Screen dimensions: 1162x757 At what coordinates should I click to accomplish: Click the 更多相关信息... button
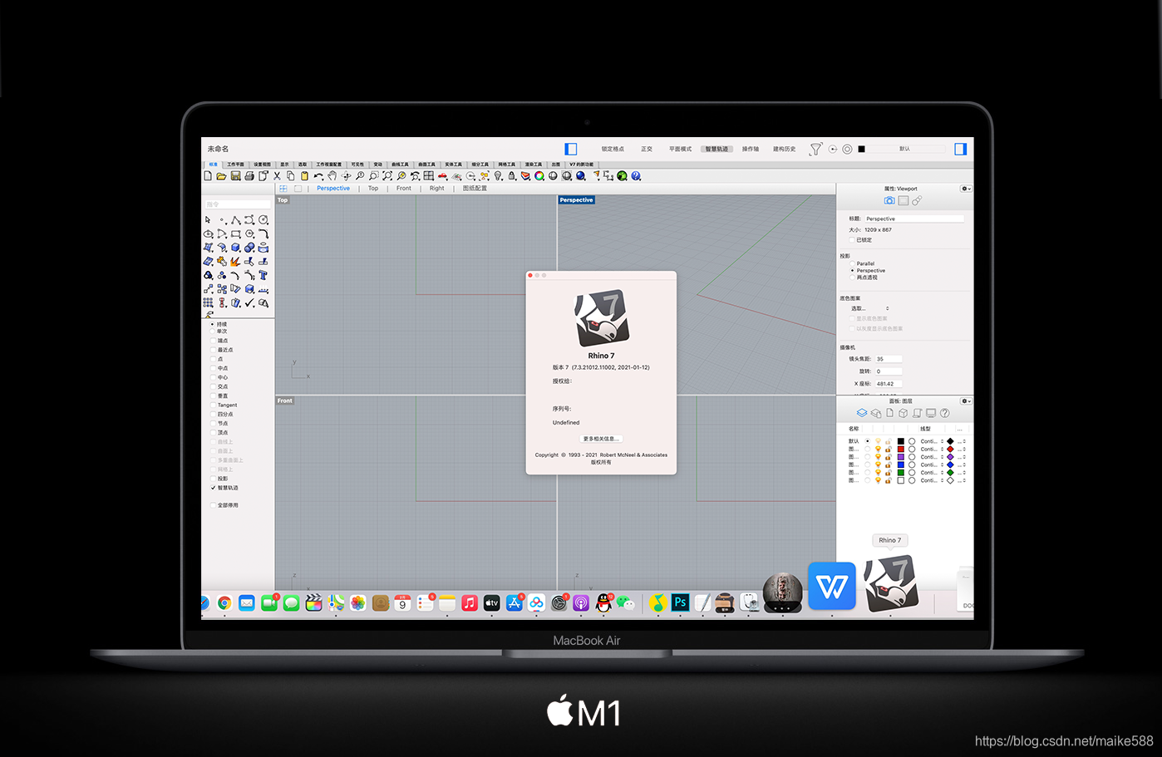pos(601,439)
